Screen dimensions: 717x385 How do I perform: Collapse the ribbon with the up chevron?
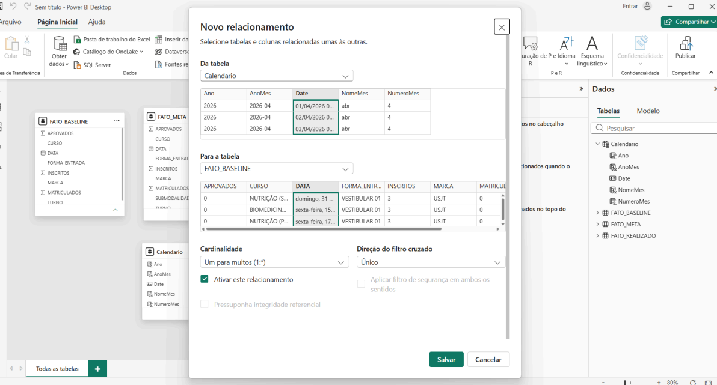pyautogui.click(x=711, y=73)
